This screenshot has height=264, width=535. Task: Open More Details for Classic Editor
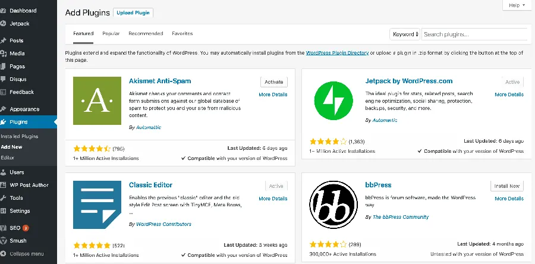tap(273, 199)
